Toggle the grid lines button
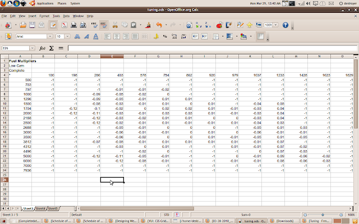 tap(260, 36)
